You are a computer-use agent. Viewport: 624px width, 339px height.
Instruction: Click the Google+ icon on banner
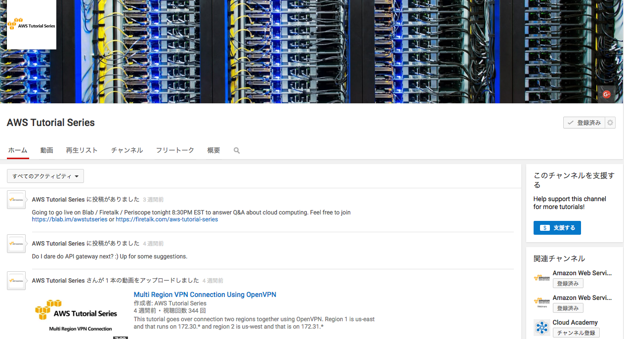(606, 94)
